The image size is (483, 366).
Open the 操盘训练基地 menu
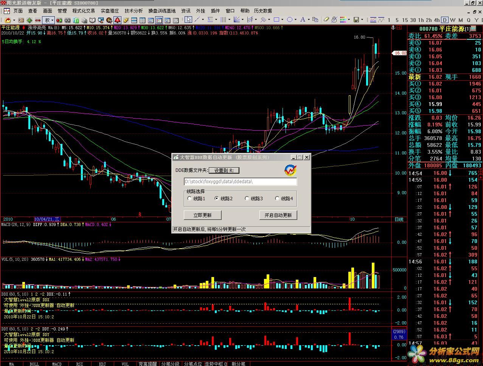[x=162, y=11]
